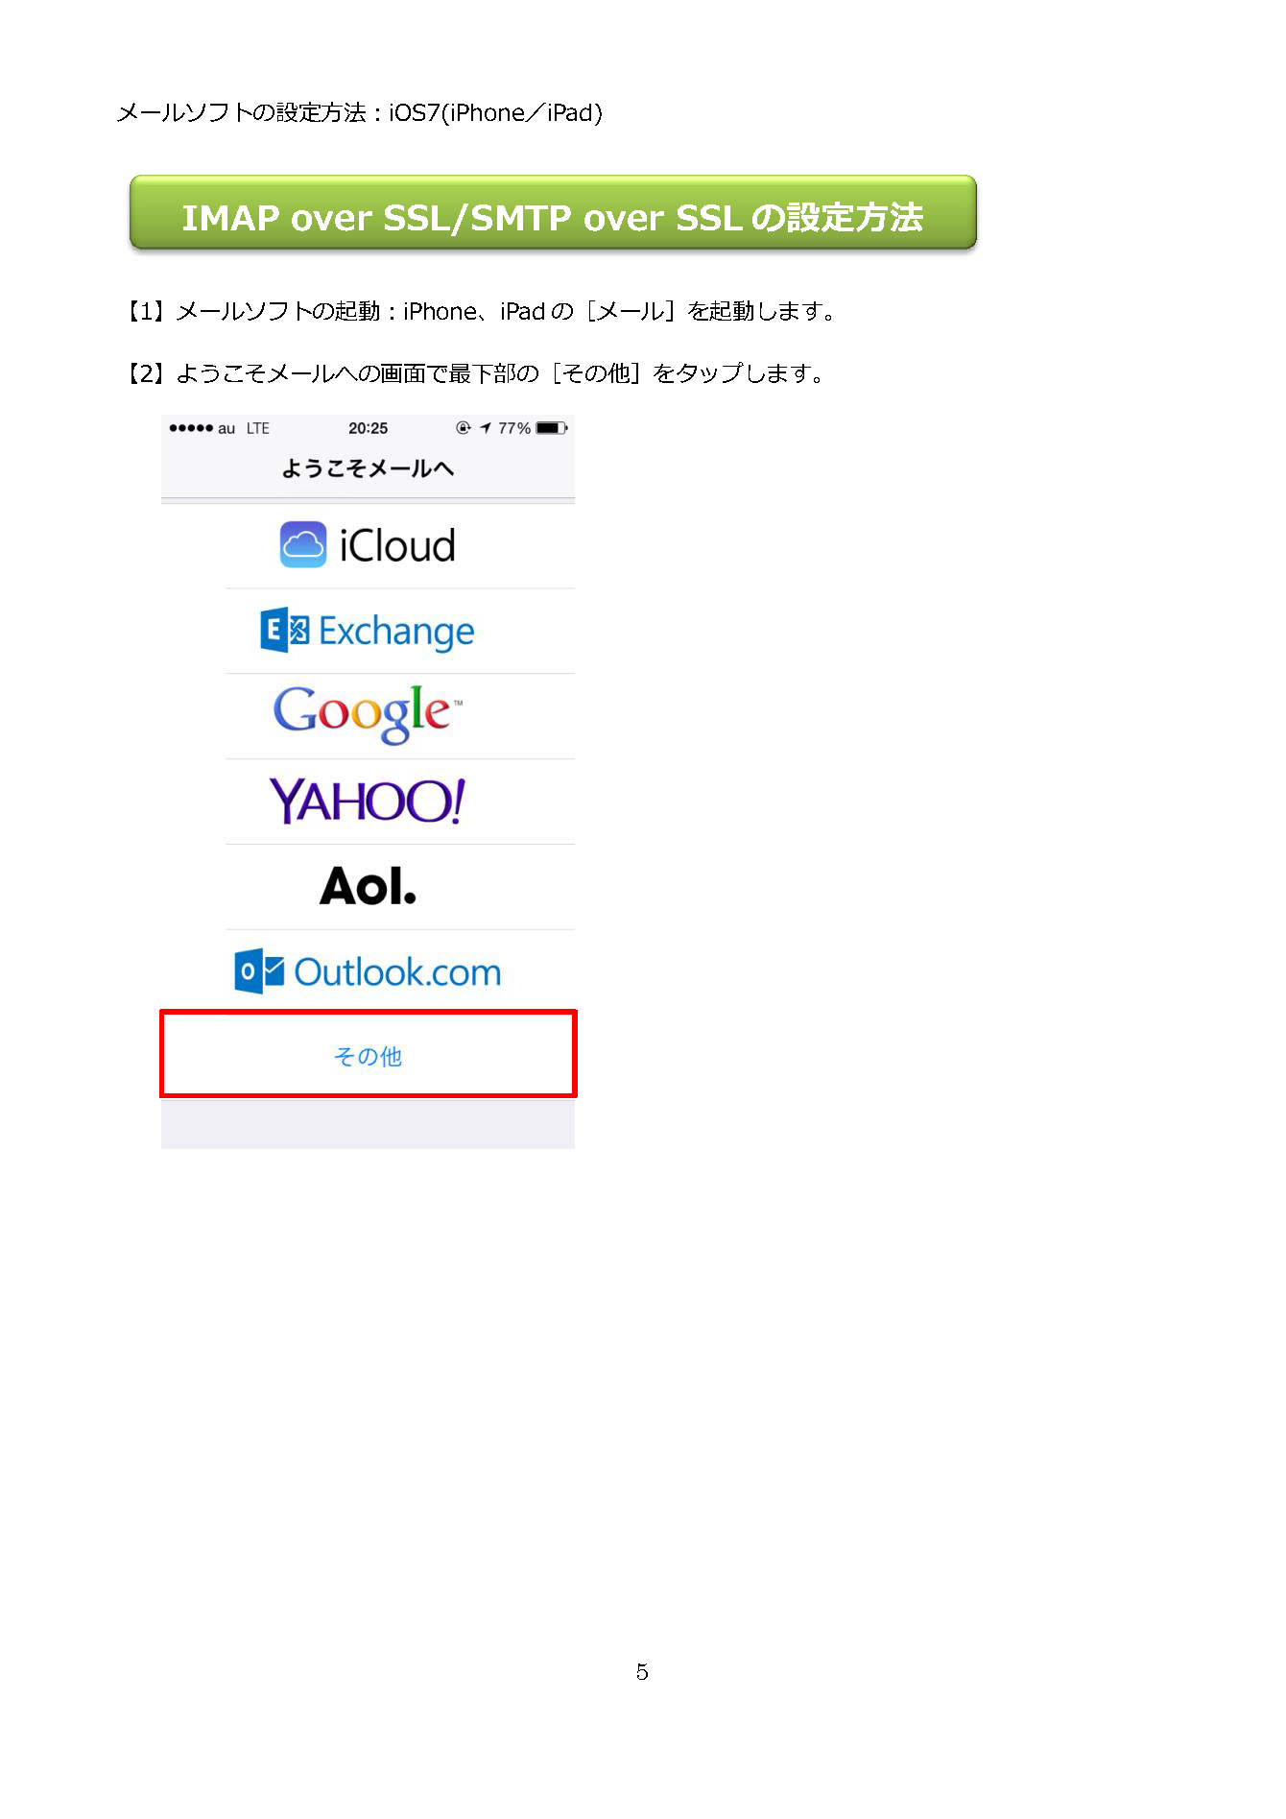Select the Exchange text label
The image size is (1286, 1819).
[396, 632]
